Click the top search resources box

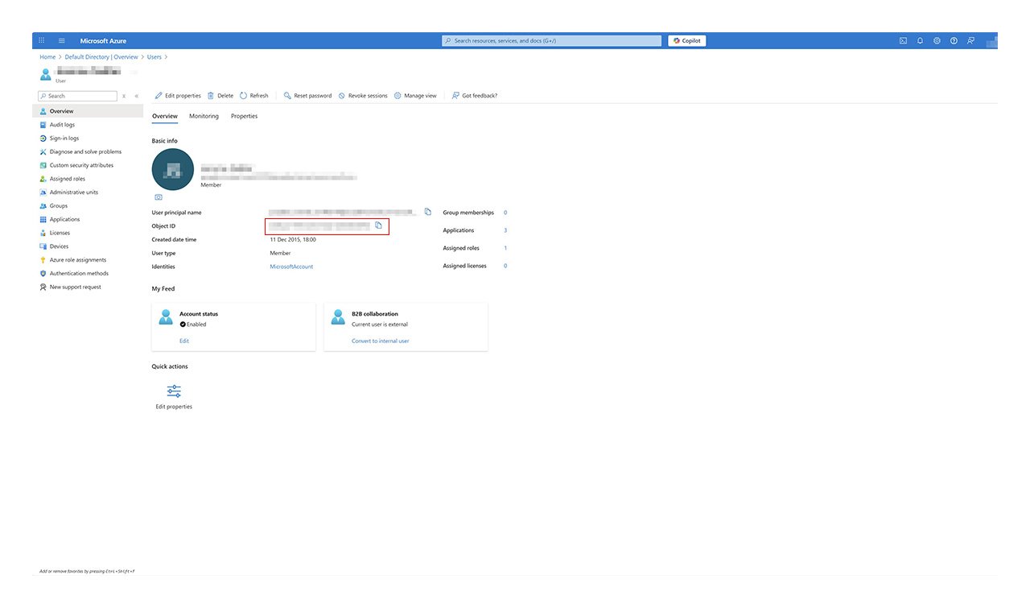tap(551, 40)
